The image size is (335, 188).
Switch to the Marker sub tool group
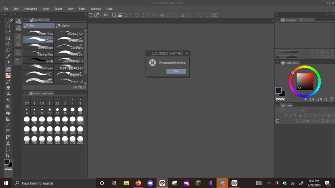click(71, 25)
